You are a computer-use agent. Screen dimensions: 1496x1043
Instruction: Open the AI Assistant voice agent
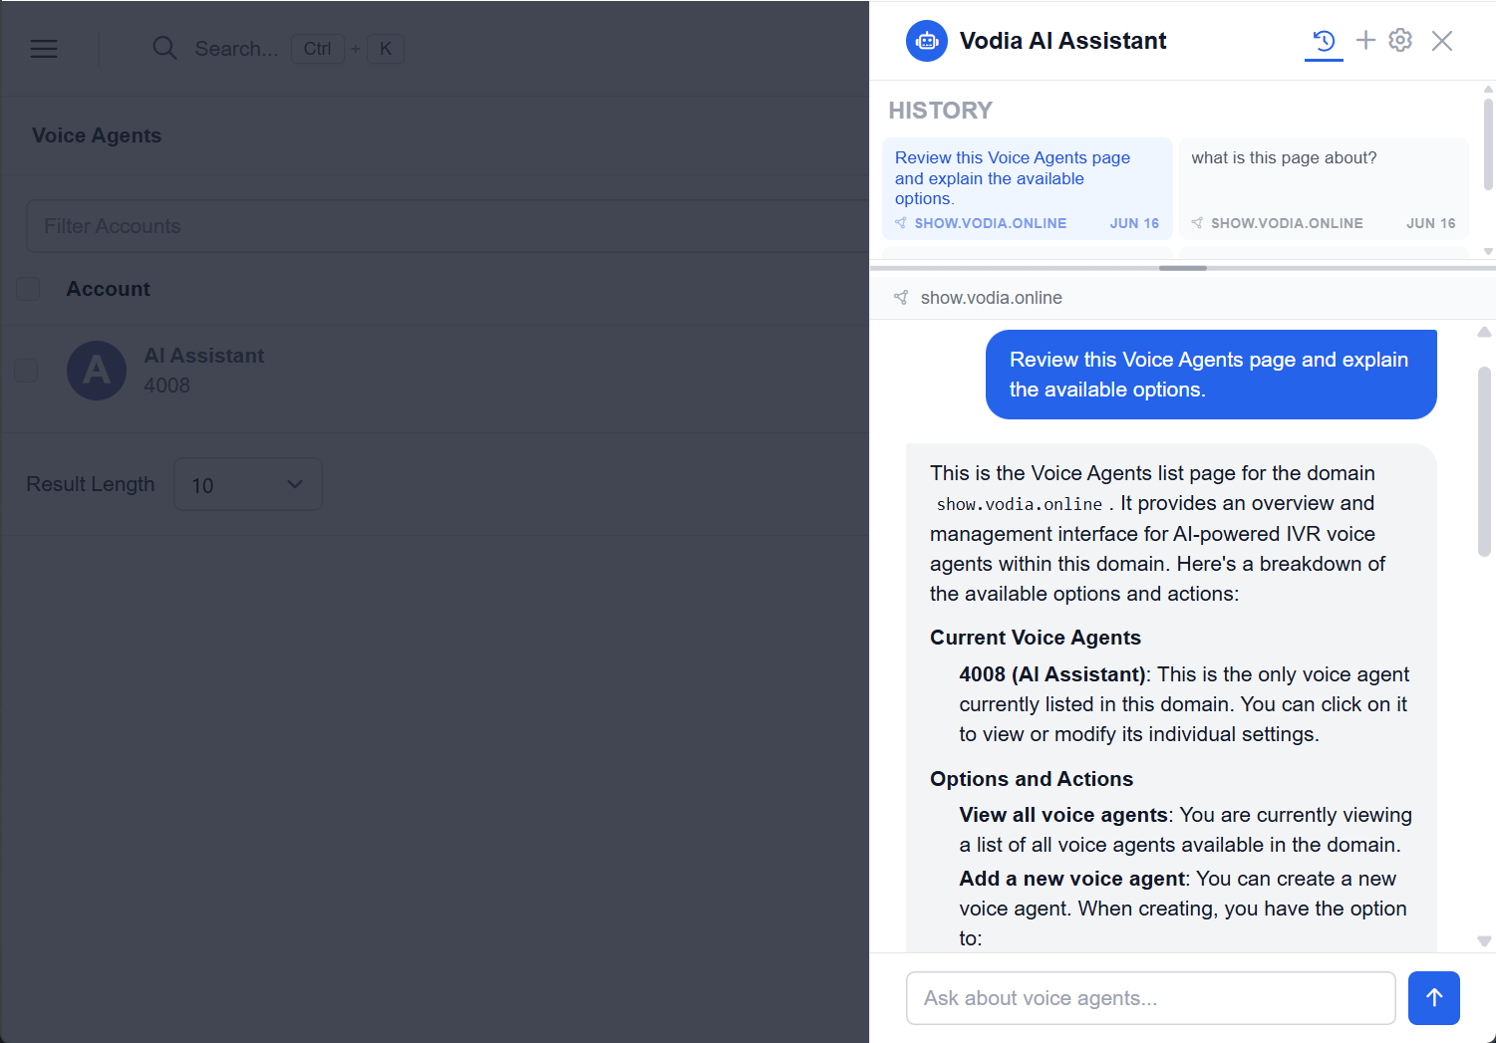(x=203, y=356)
